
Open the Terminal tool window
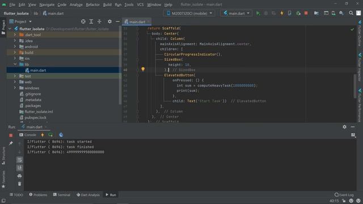[x=62, y=195]
